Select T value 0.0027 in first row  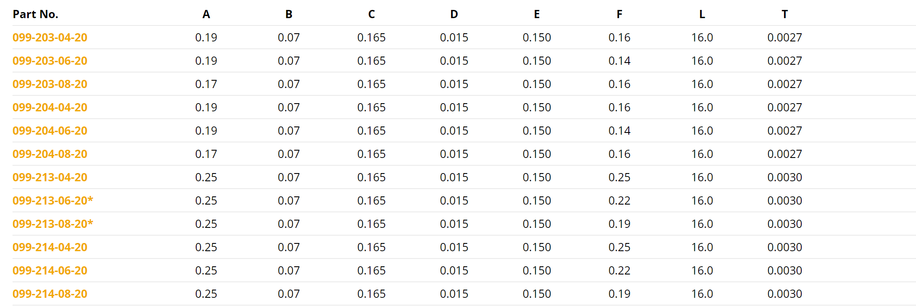[x=784, y=38]
